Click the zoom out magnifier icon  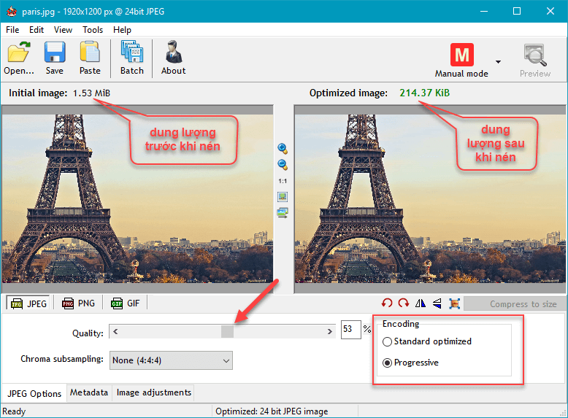coord(283,165)
